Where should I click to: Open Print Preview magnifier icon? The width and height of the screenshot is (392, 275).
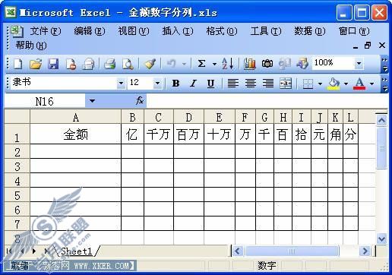[x=128, y=64]
